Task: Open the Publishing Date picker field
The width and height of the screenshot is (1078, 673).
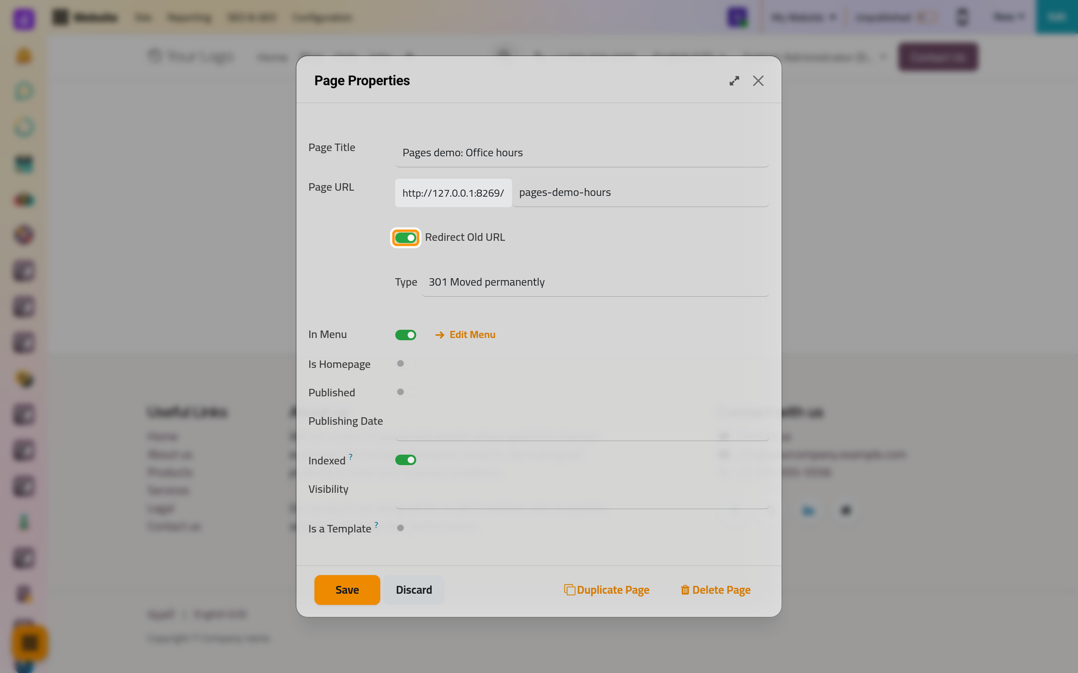Action: [582, 427]
